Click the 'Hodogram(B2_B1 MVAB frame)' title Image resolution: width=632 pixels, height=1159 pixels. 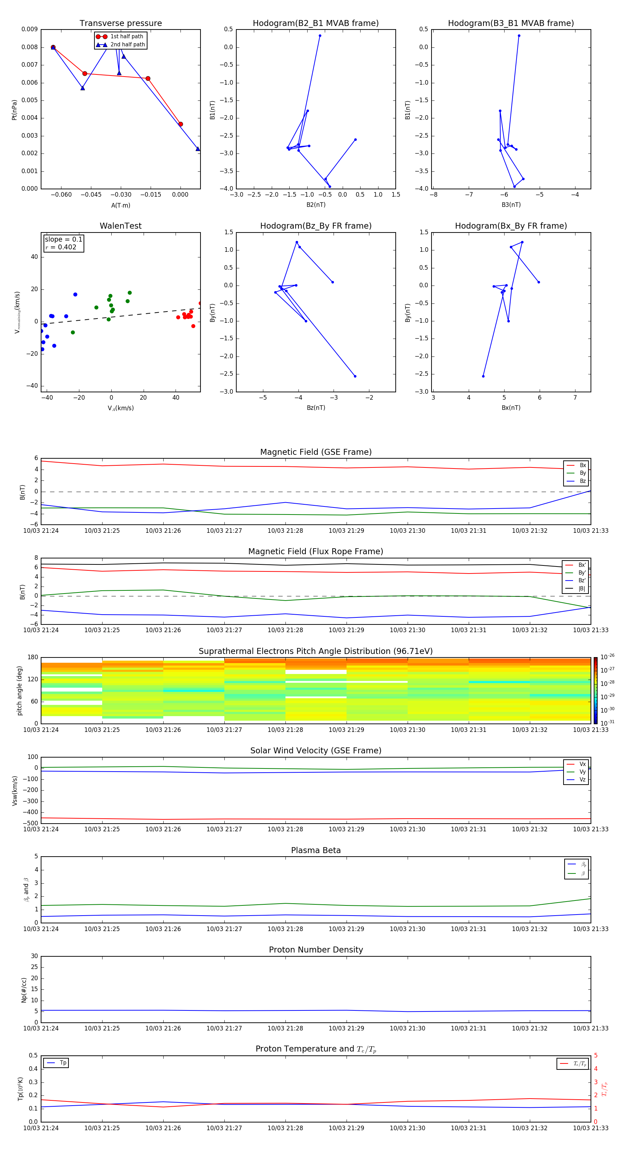point(316,23)
